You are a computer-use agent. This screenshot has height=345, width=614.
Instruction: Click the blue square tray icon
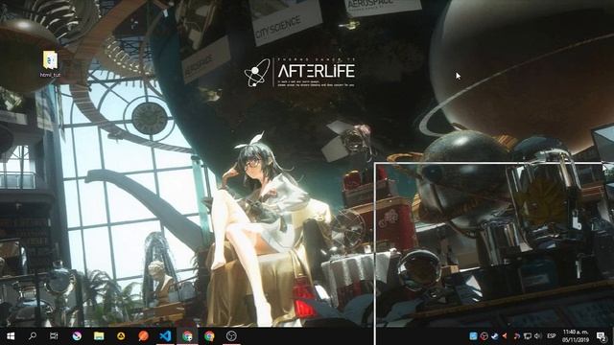(x=473, y=336)
